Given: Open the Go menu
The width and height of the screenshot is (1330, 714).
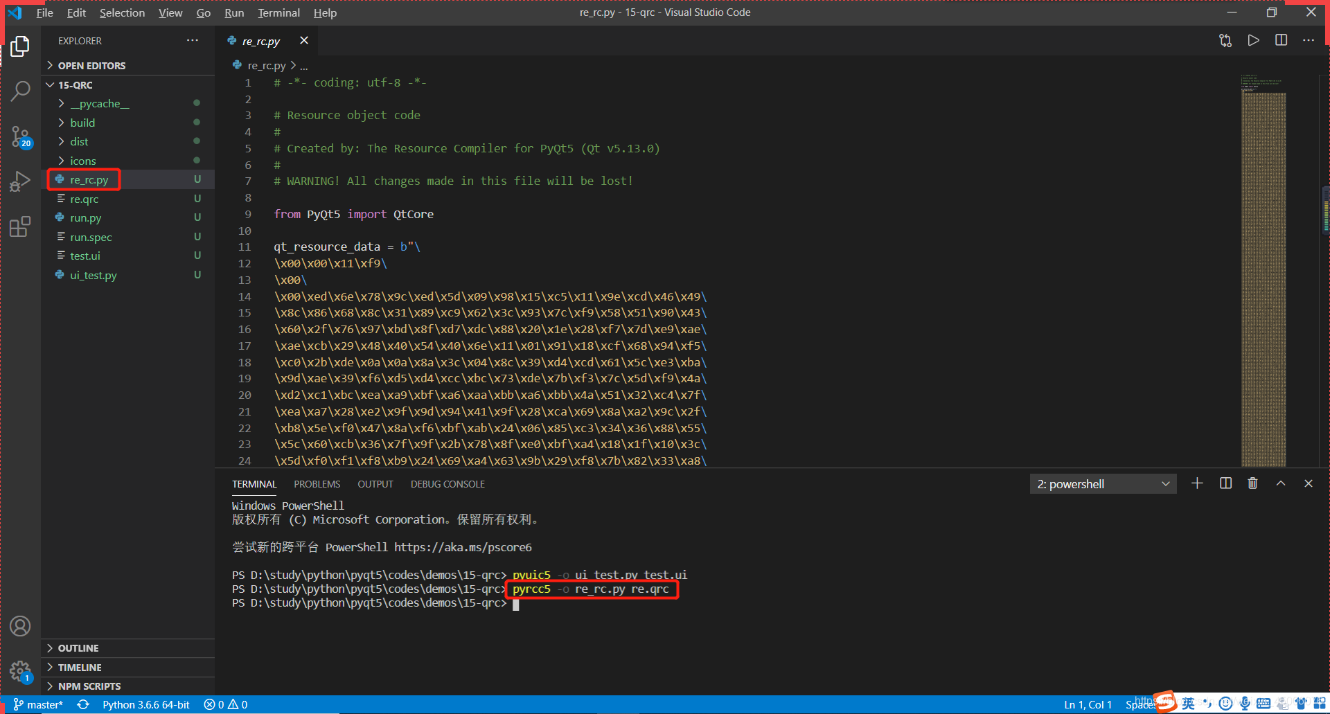Looking at the screenshot, I should (x=204, y=12).
